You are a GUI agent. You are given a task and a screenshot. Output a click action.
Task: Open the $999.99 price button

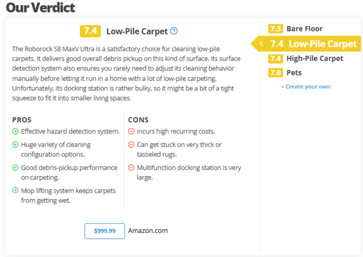click(105, 231)
